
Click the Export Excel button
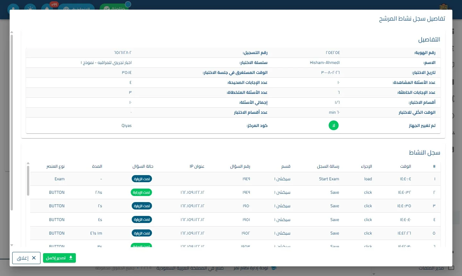(x=59, y=258)
